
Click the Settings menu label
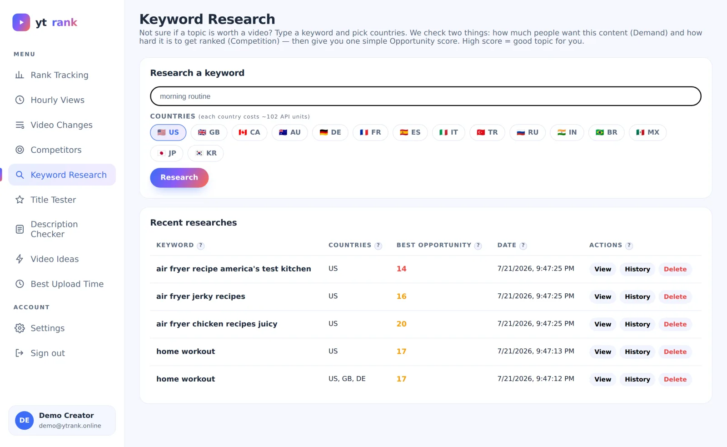click(48, 328)
